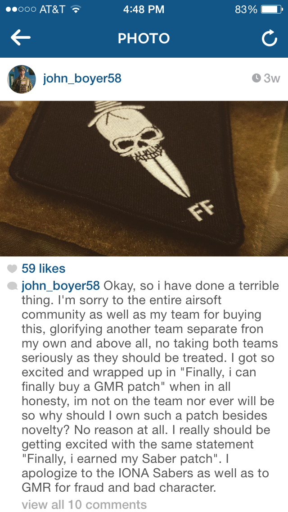Tap the Wi-Fi status icon

click(x=76, y=10)
